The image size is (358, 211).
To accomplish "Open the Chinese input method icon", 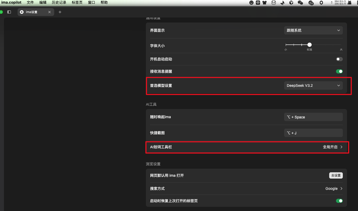I will point(258,3).
